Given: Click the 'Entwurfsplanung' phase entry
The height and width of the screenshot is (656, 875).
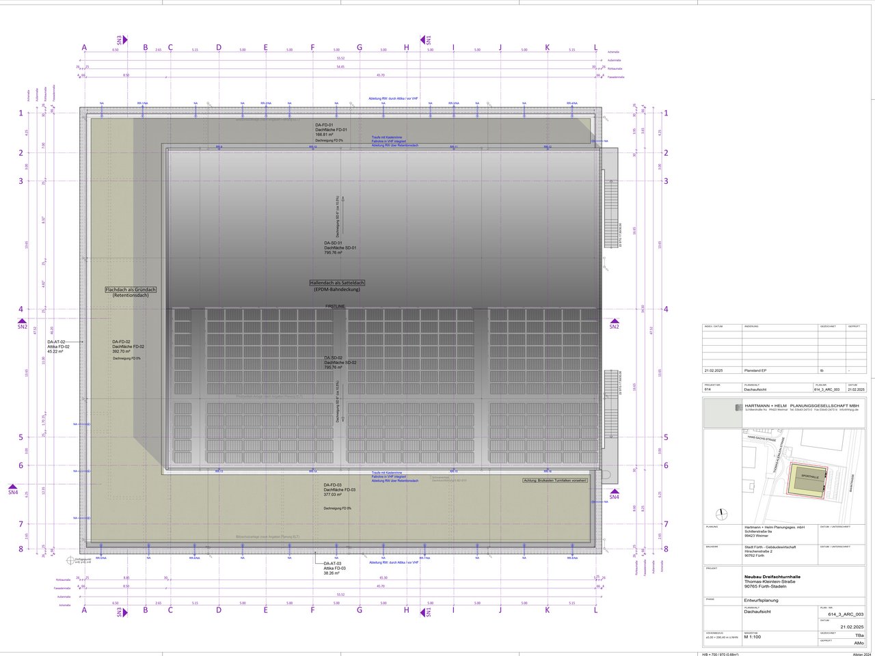Looking at the screenshot, I should pos(762,601).
